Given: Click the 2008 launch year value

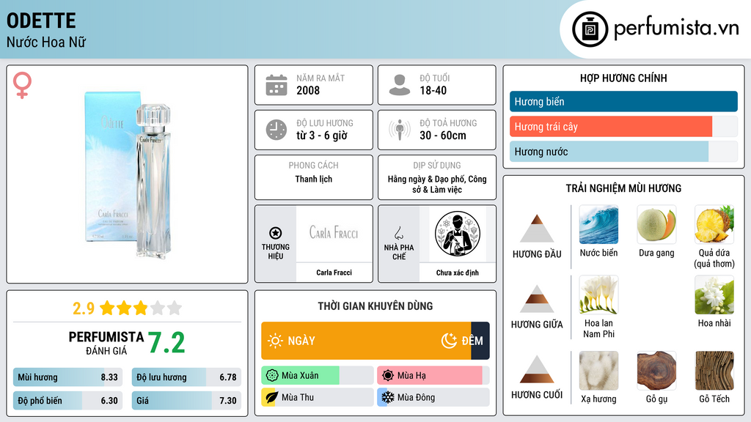Looking at the screenshot, I should pos(308,90).
